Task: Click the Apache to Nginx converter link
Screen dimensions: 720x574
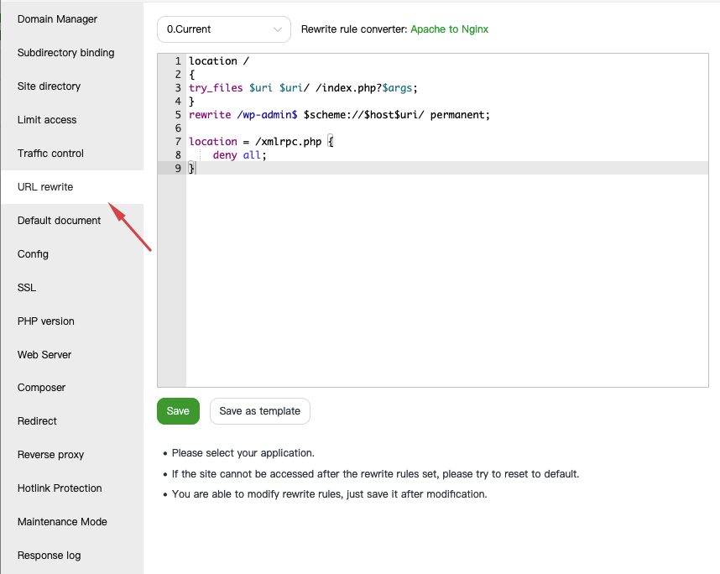Action: click(449, 29)
